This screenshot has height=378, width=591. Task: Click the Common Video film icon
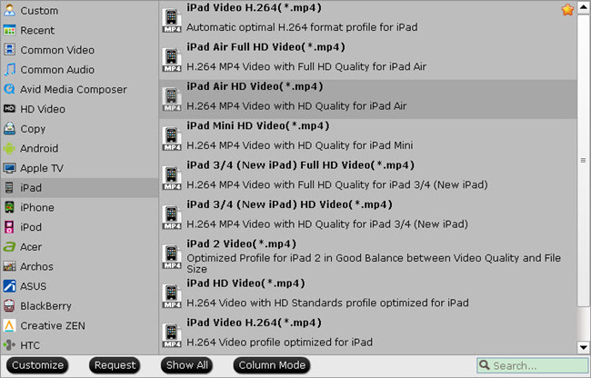pos(9,50)
